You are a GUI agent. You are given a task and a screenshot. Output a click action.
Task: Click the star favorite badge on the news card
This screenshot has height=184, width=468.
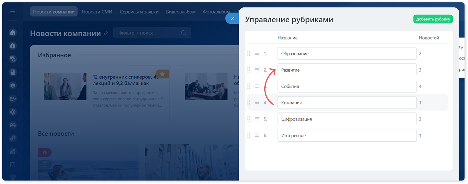pyautogui.click(x=162, y=74)
